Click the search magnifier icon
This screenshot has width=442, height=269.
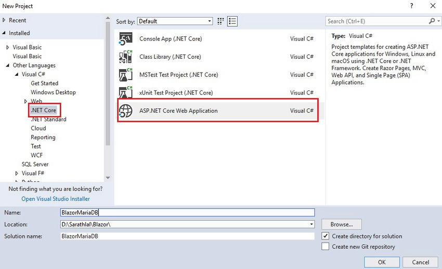(432, 21)
